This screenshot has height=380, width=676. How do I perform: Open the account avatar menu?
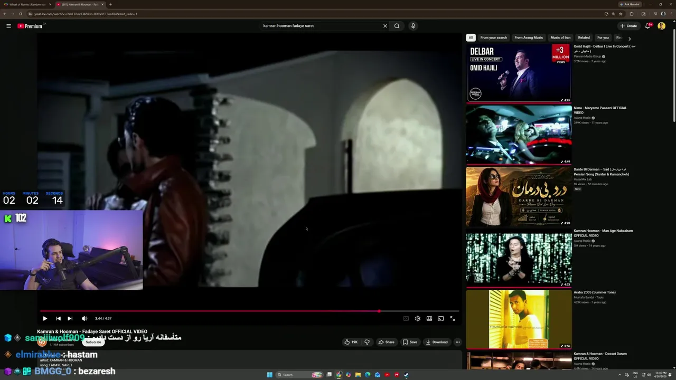661,26
